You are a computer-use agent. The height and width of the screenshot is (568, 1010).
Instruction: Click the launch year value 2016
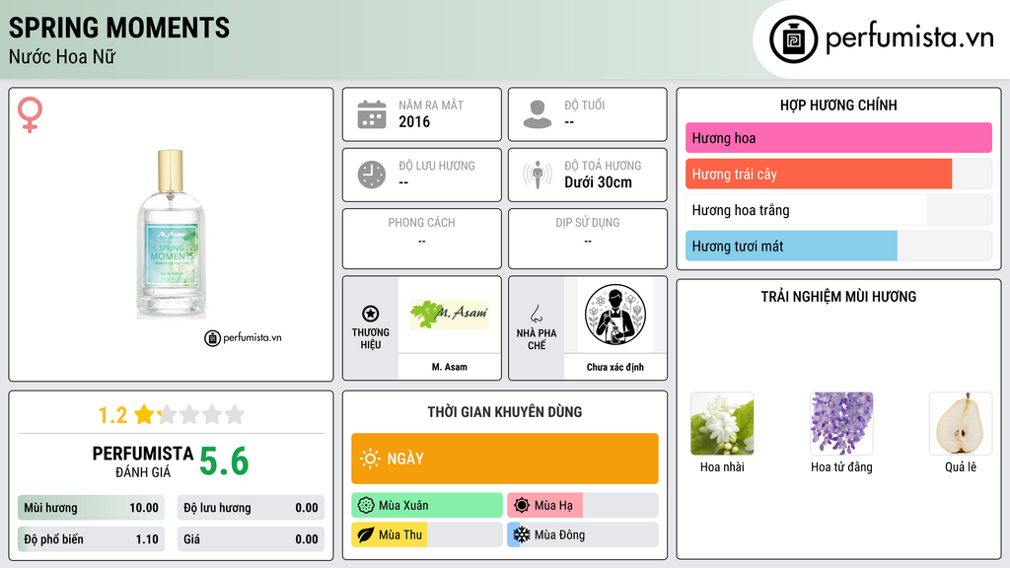tap(414, 121)
